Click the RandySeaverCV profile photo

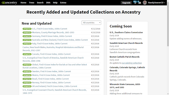tap(145, 3)
